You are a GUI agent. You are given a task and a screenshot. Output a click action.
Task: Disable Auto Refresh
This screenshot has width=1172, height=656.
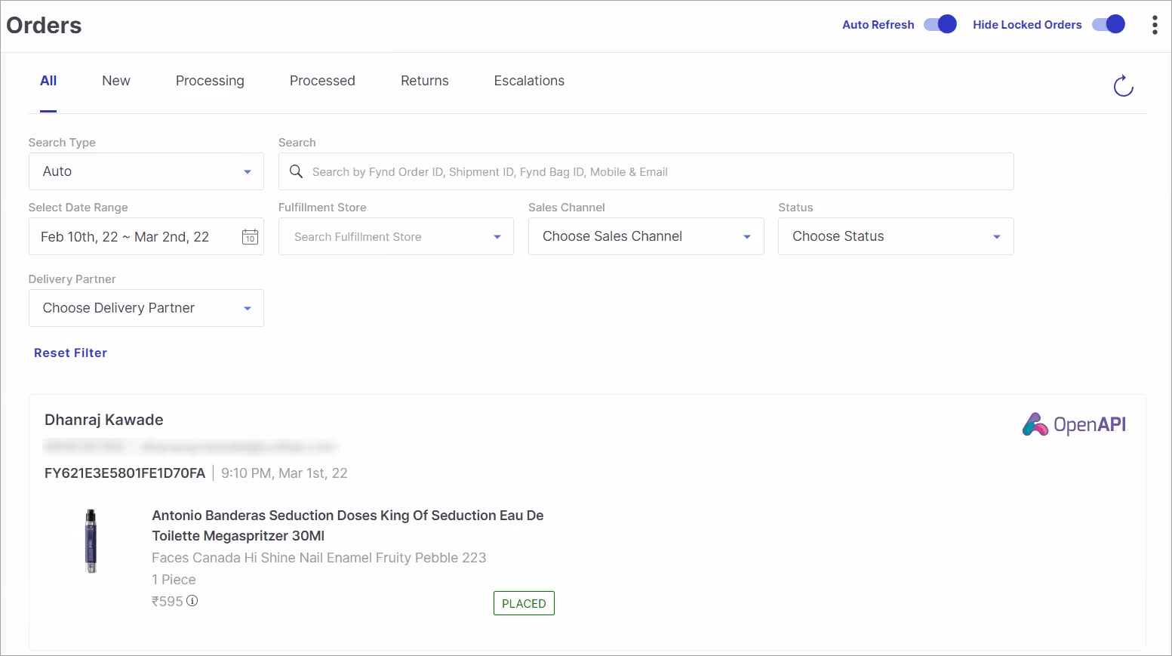[x=940, y=24]
